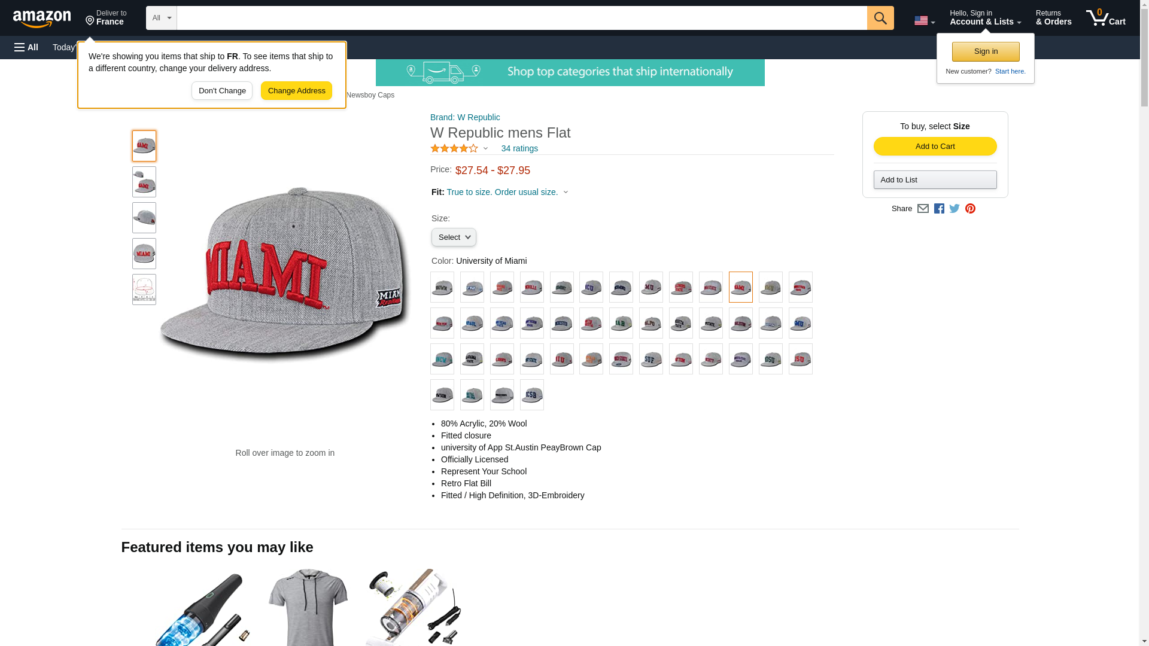The width and height of the screenshot is (1149, 646).
Task: Select the UCSB cap color swatch
Action: 531,395
